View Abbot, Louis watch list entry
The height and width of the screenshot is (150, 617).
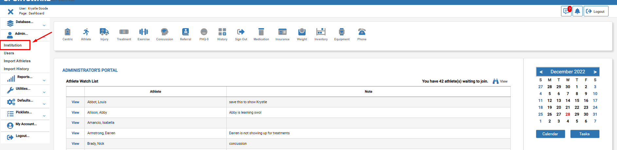click(x=75, y=102)
